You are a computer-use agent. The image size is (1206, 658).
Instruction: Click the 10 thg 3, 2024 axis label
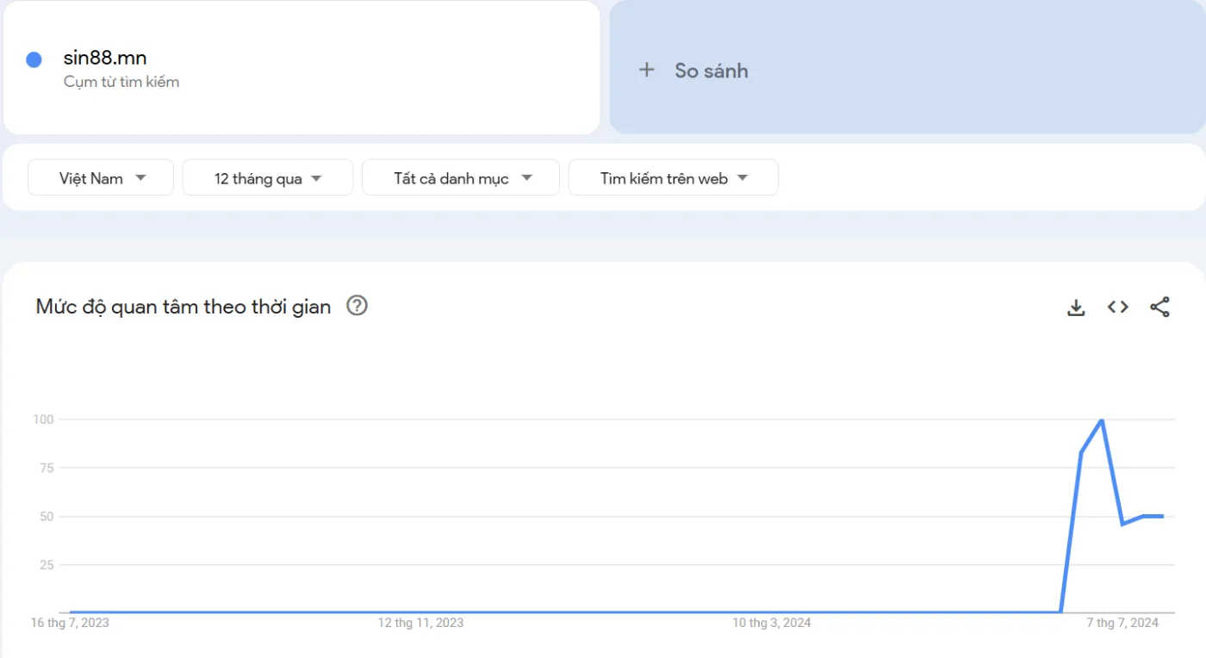click(x=772, y=623)
